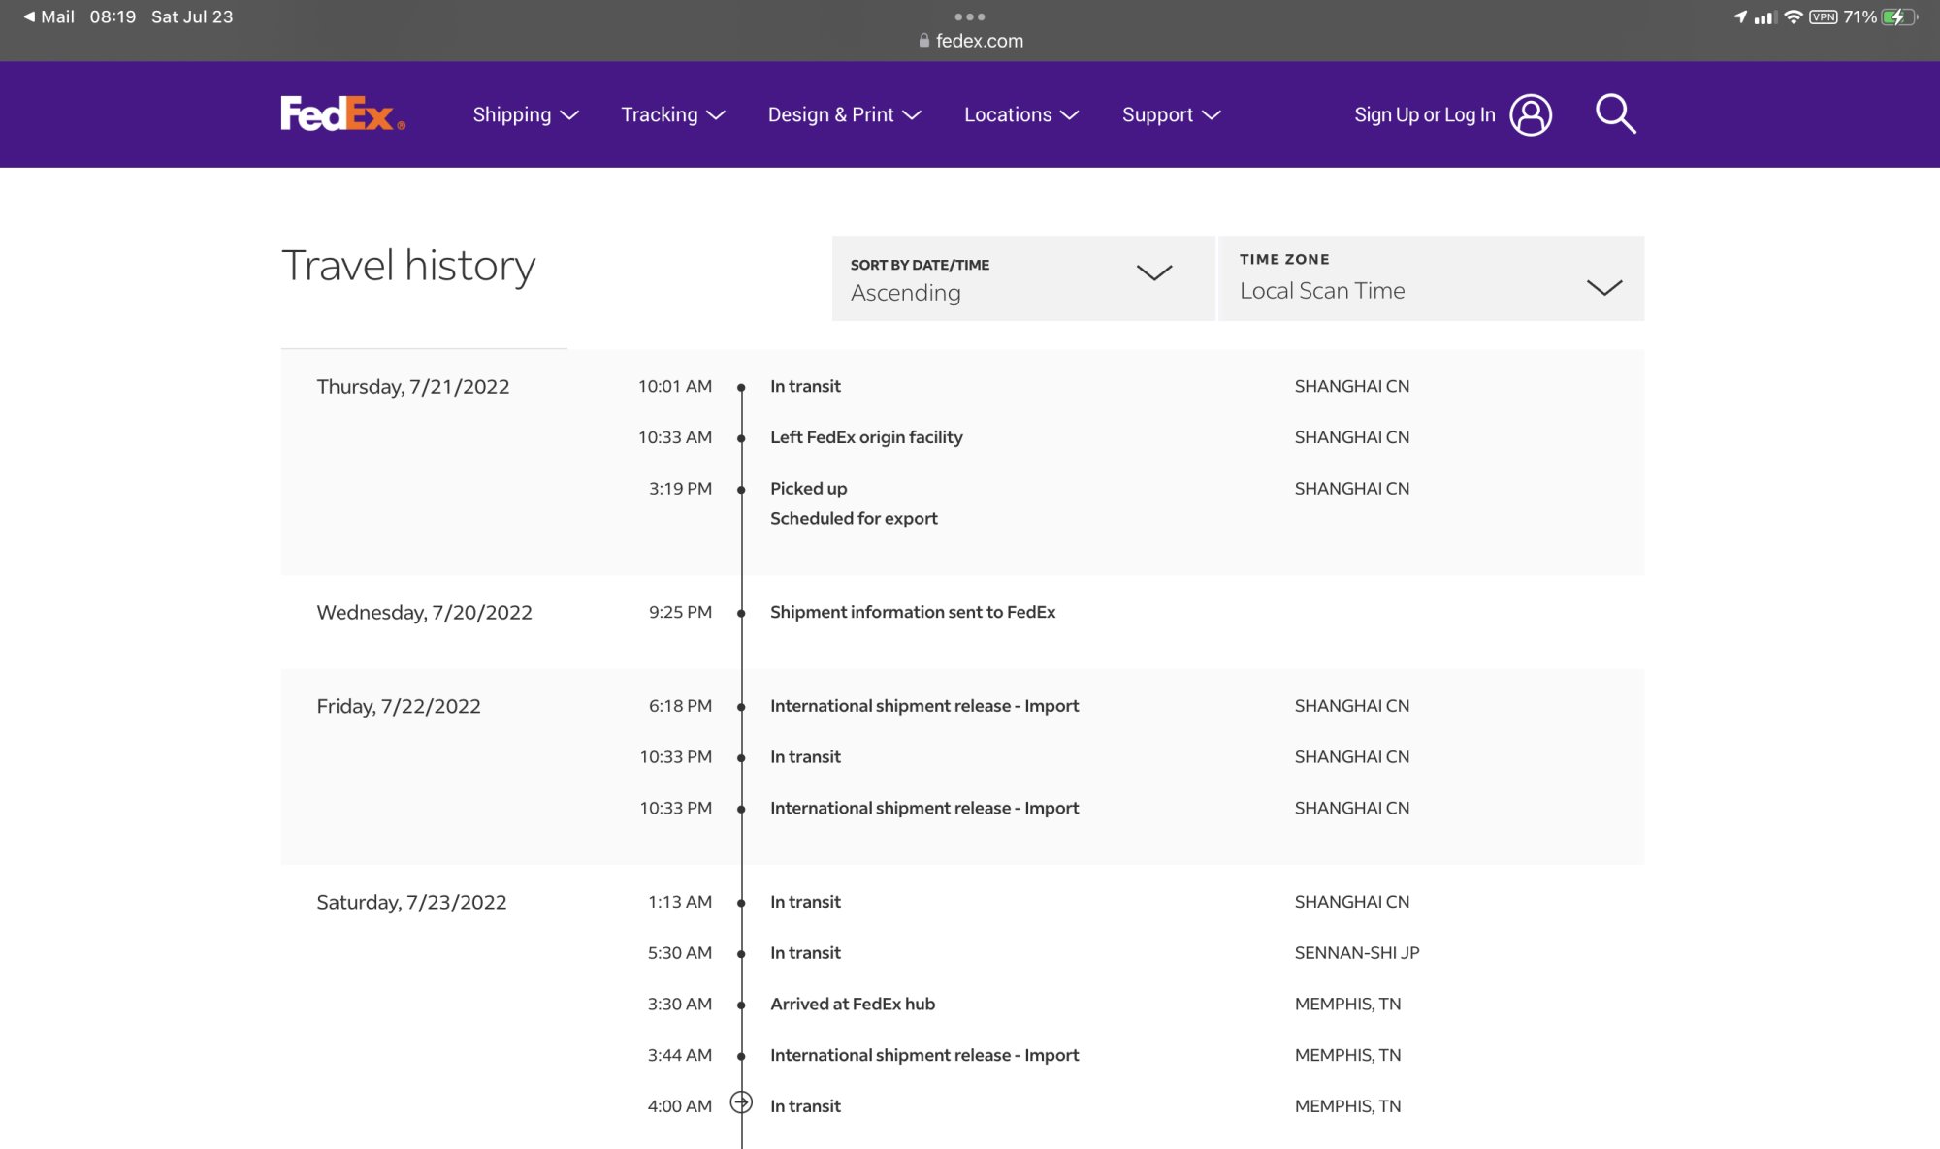Viewport: 1940px width, 1149px height.
Task: Click the Arrived at FedEx hub timeline dot
Action: click(741, 1005)
